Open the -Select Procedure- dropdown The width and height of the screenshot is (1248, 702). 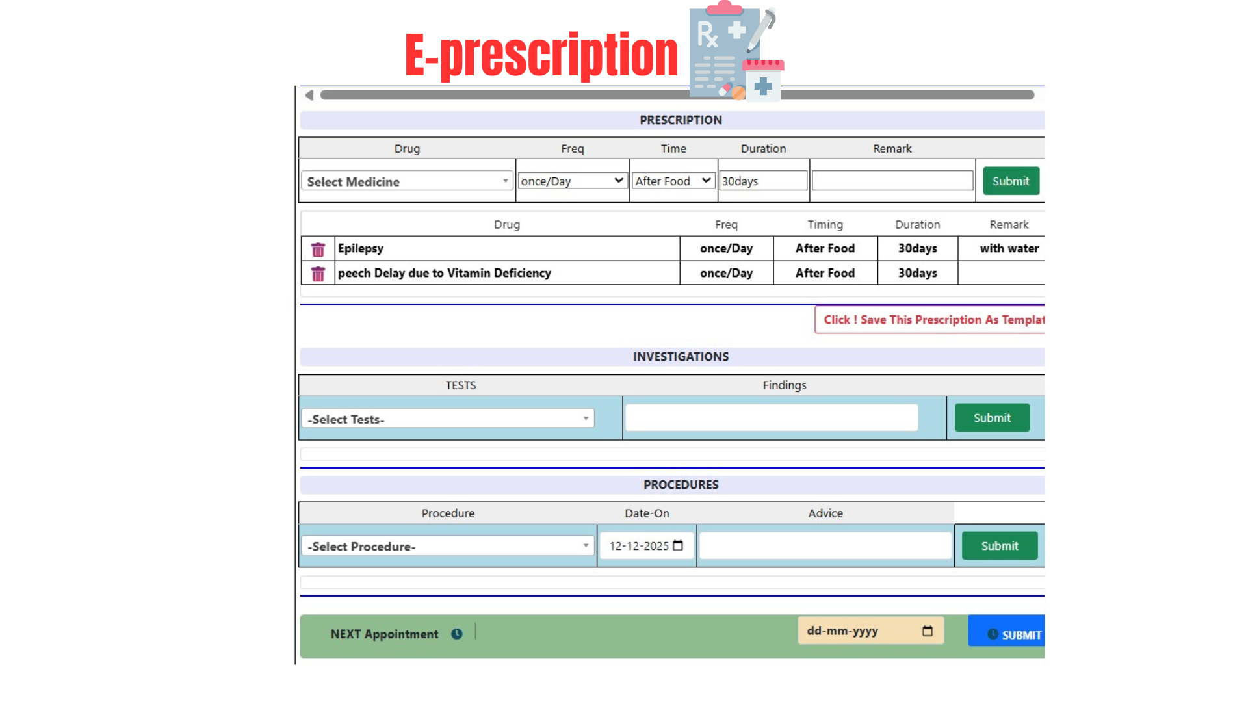pyautogui.click(x=447, y=547)
